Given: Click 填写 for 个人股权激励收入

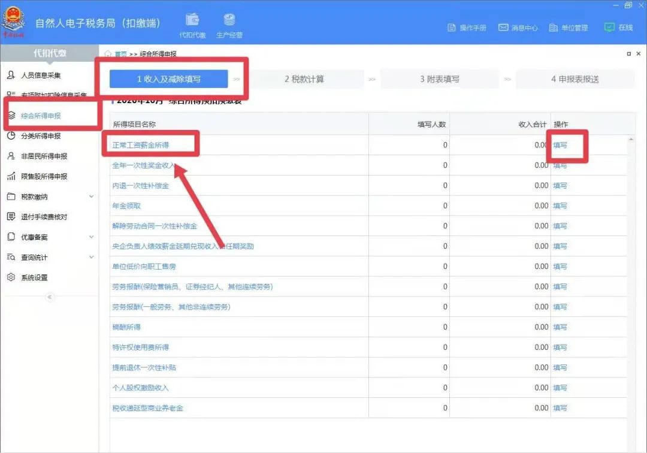Looking at the screenshot, I should pos(560,388).
